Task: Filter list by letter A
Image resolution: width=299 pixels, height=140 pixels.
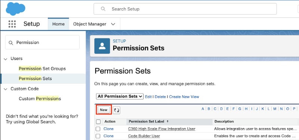Action: (x=203, y=109)
